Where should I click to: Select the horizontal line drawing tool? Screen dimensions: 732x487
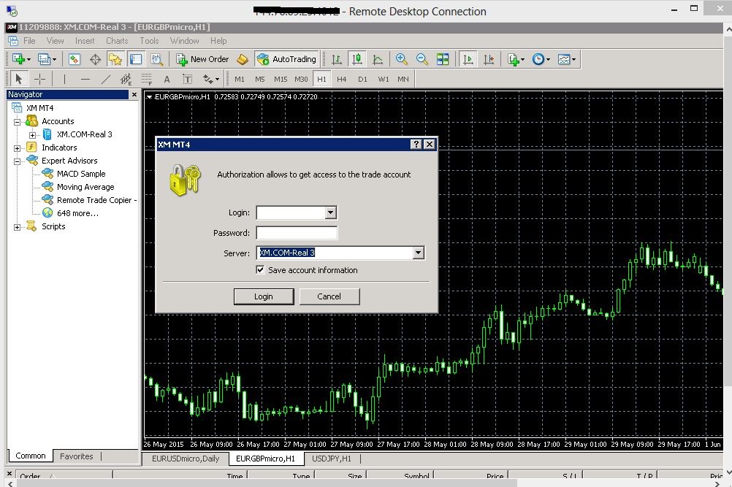[x=85, y=80]
